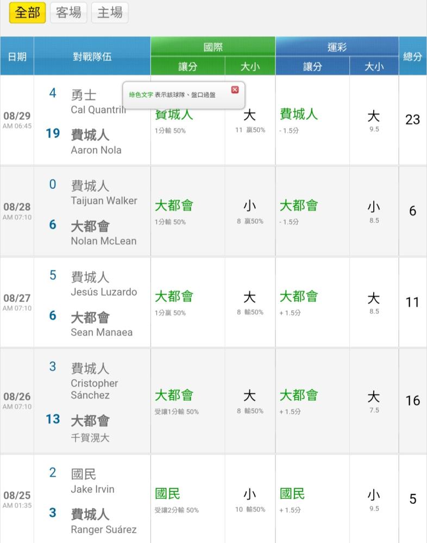Click the green 國際 header
427x543 pixels.
tap(213, 47)
